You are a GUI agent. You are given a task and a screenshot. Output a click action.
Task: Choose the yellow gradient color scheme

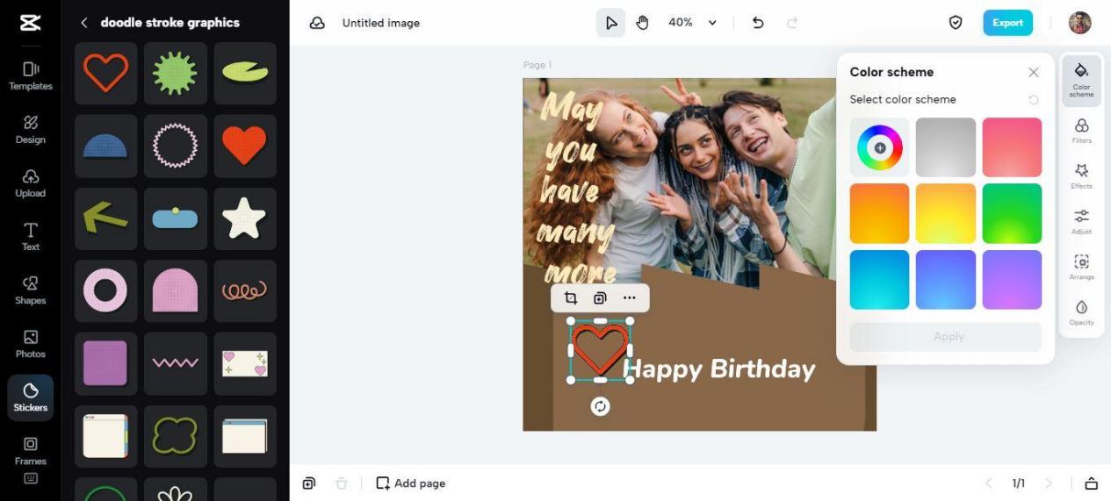point(946,213)
